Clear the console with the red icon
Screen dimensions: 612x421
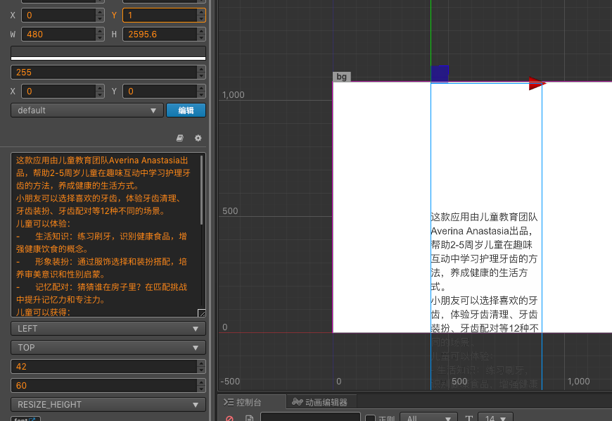[x=229, y=418]
